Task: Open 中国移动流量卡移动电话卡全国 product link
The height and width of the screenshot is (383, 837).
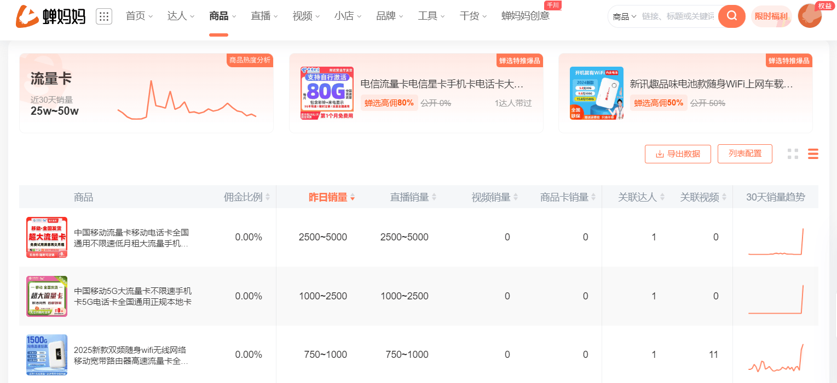Action: click(131, 237)
